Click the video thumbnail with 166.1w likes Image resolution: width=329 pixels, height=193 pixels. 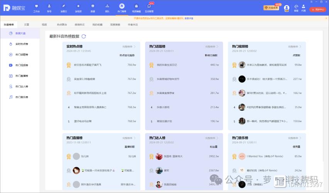tap(242, 93)
